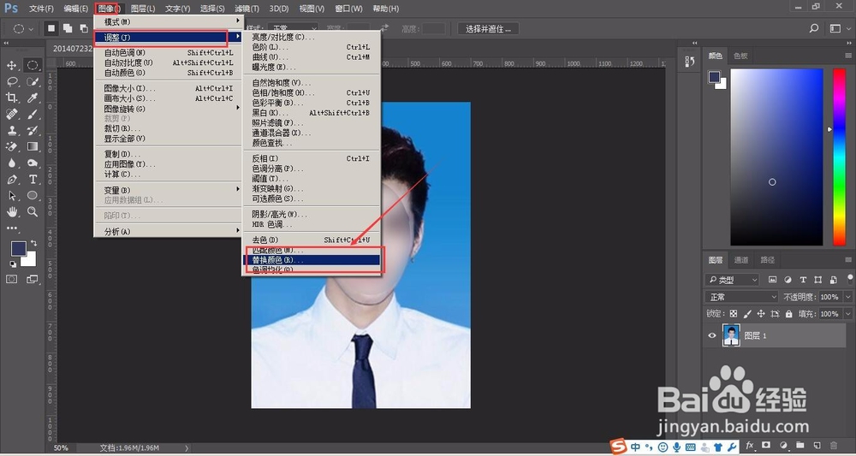The height and width of the screenshot is (456, 856).
Task: Create a new layer group
Action: click(800, 445)
